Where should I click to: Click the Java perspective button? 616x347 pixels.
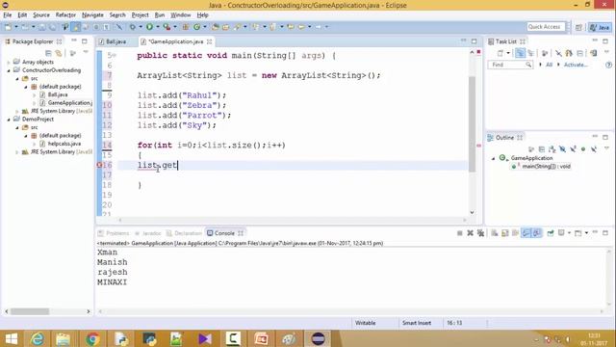[600, 27]
